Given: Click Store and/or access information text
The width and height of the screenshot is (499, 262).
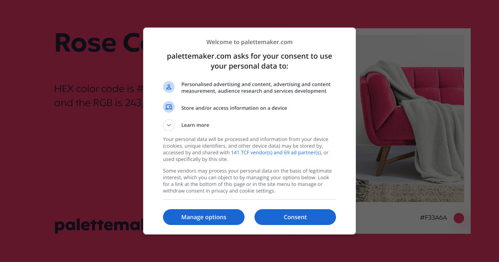Looking at the screenshot, I should 234,108.
